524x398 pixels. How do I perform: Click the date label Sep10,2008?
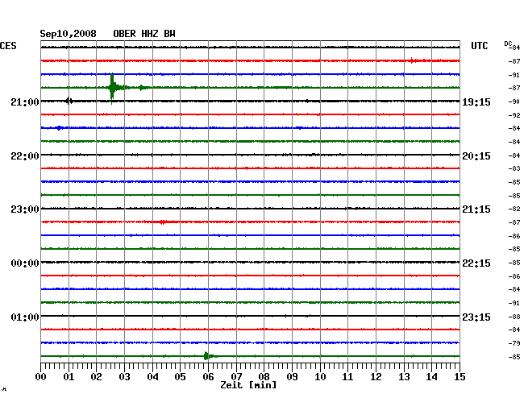point(68,34)
